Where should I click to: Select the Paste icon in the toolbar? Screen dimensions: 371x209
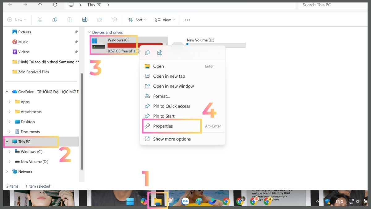coord(70,20)
